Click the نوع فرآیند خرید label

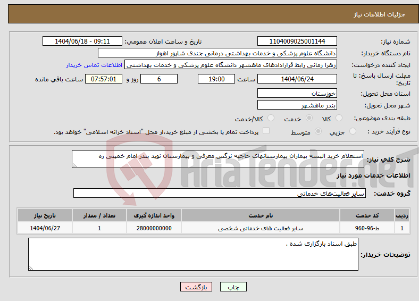point(389,131)
